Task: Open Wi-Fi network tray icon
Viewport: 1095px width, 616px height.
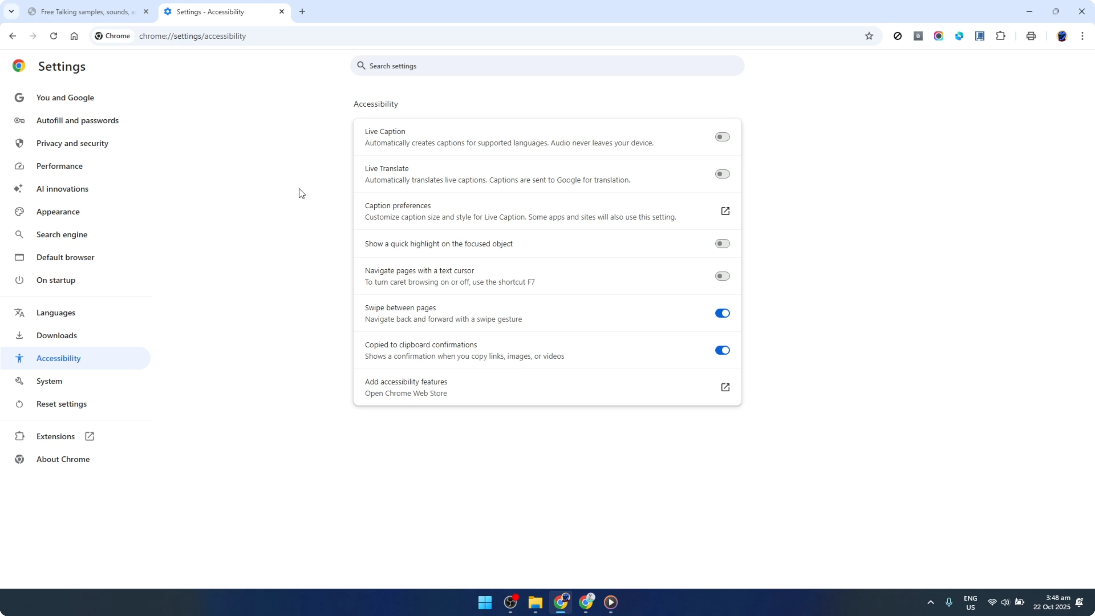Action: (992, 602)
